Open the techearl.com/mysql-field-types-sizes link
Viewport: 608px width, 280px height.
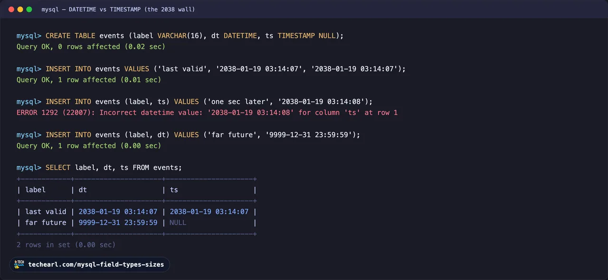pyautogui.click(x=96, y=264)
